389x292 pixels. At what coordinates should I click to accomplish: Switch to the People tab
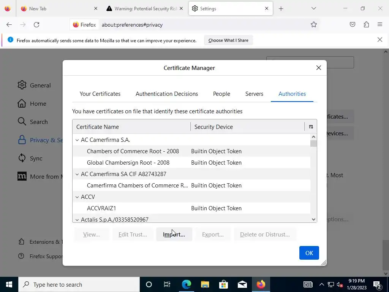[221, 94]
